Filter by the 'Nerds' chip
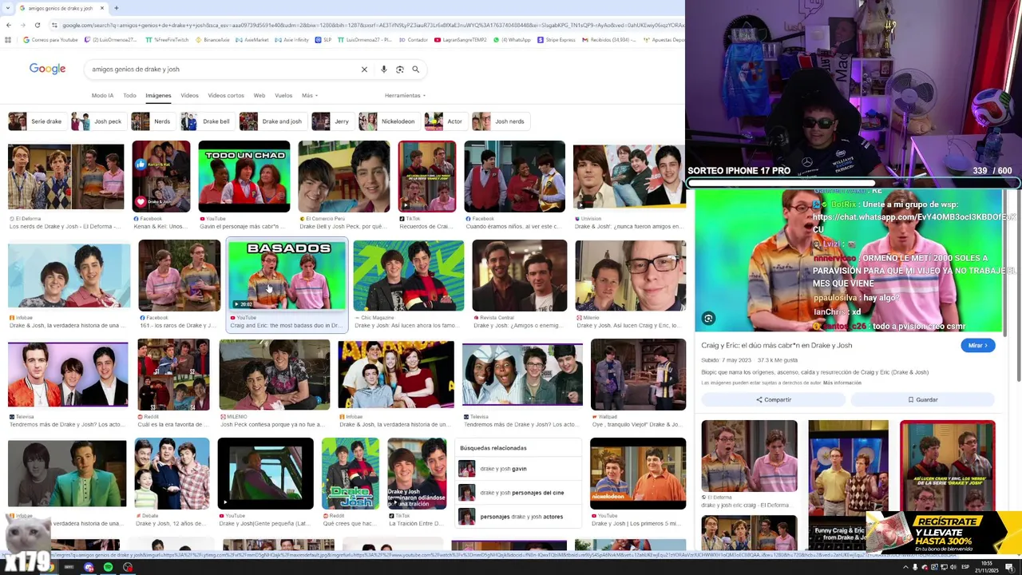1022x575 pixels. tap(152, 121)
